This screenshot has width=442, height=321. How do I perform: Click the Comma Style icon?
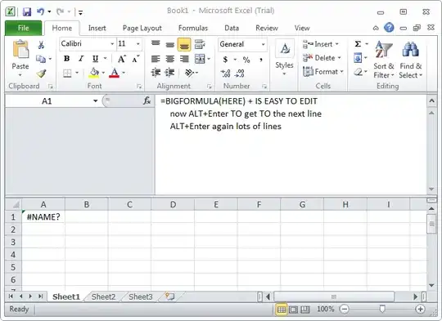pyautogui.click(x=261, y=60)
